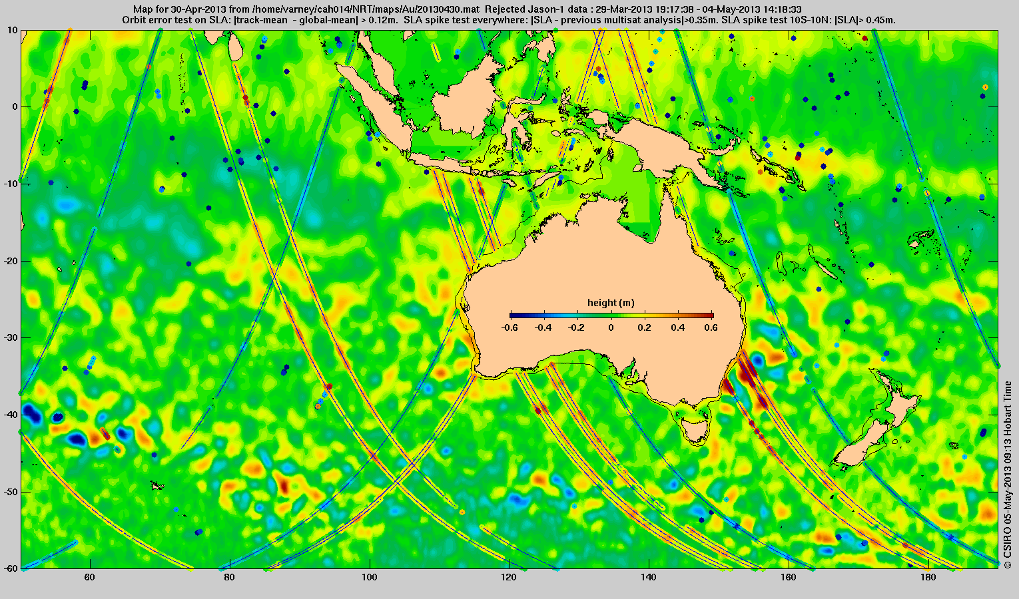Viewport: 1019px width, 599px height.
Task: Click the Tasmania island south of Australia
Action: click(x=695, y=429)
